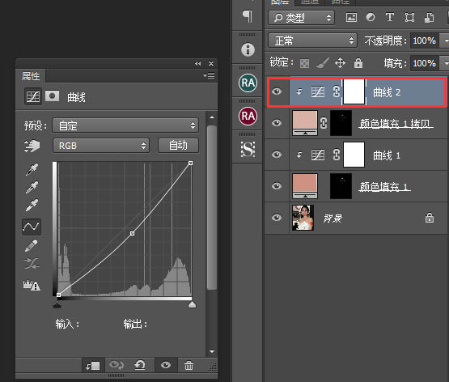
Task: Pick the white point eyedropper
Action: 32,205
